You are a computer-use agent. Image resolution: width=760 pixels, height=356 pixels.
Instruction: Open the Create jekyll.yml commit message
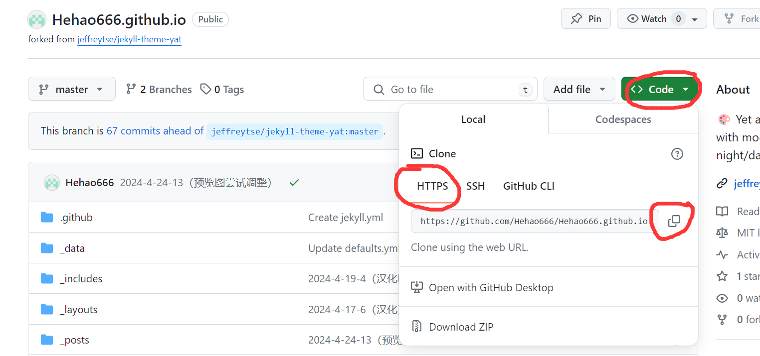[x=346, y=217]
